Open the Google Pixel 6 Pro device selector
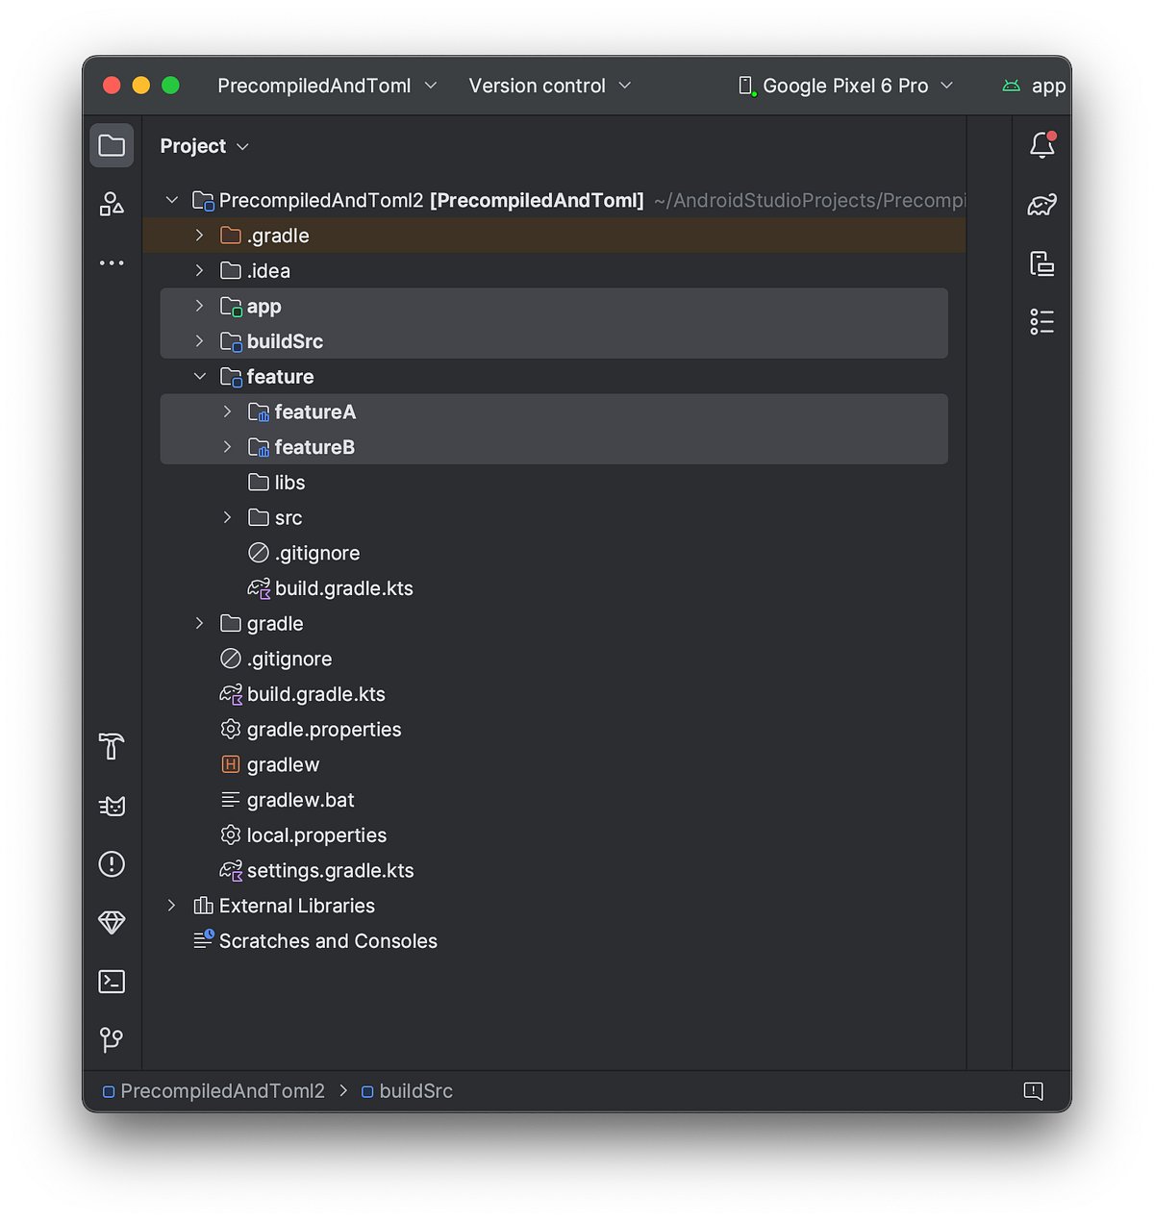Image resolution: width=1154 pixels, height=1221 pixels. pyautogui.click(x=844, y=86)
